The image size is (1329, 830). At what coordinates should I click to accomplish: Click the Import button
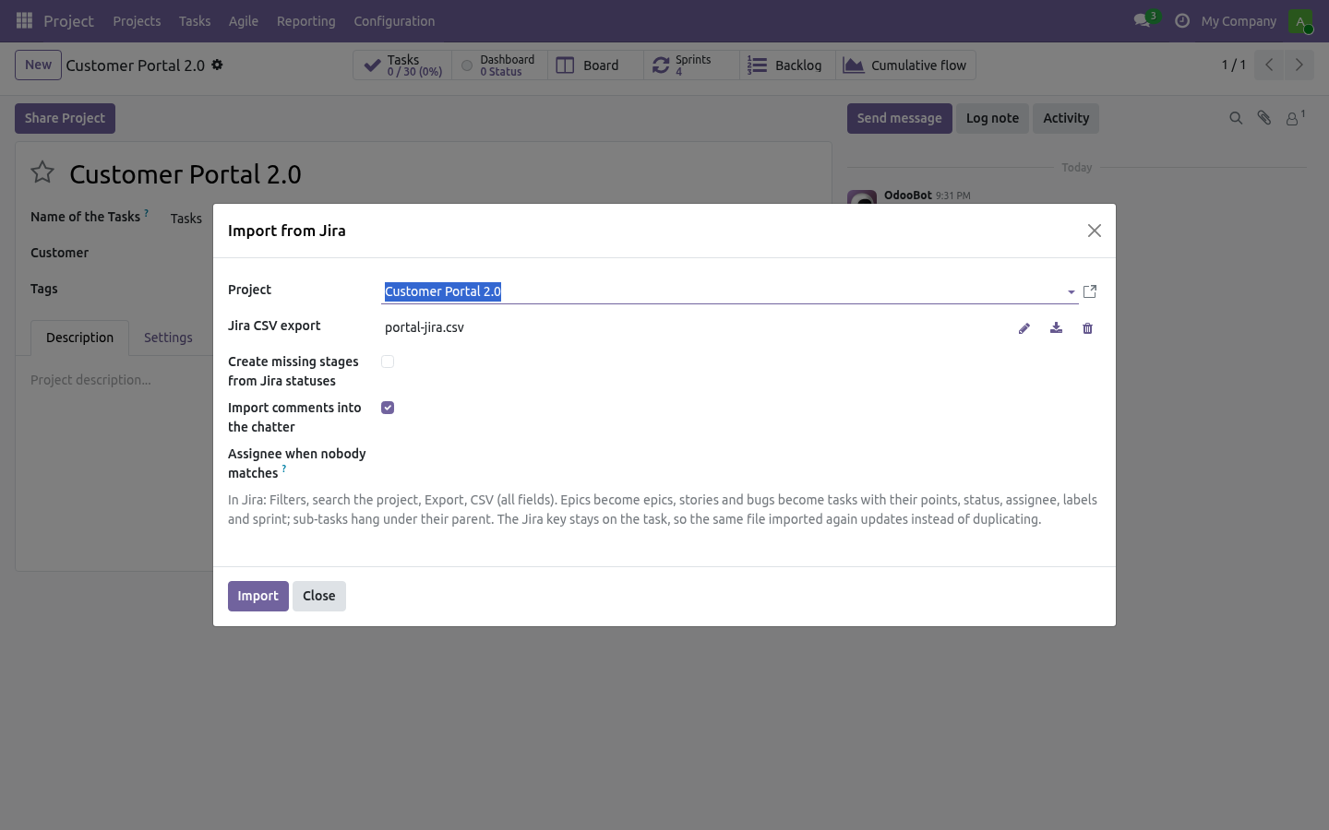coord(258,596)
